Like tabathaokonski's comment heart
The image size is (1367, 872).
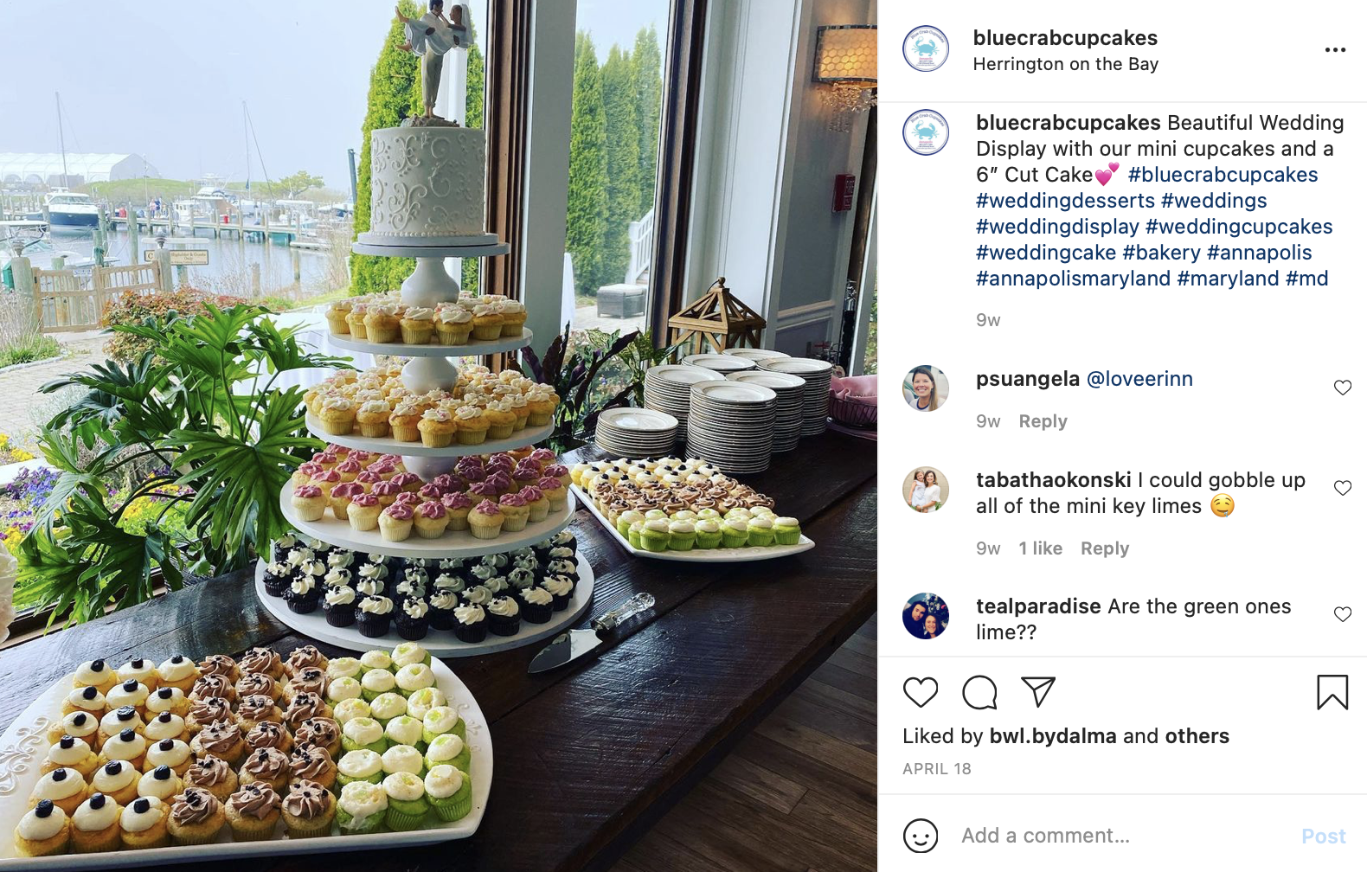point(1343,488)
